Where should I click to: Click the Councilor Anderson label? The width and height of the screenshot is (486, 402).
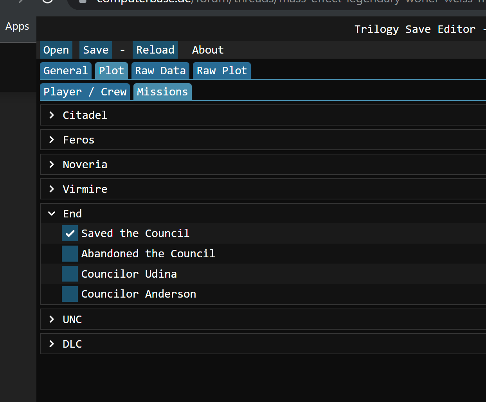click(139, 294)
